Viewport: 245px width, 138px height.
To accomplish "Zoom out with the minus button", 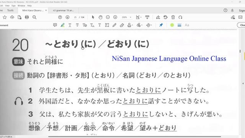I will [108, 17].
